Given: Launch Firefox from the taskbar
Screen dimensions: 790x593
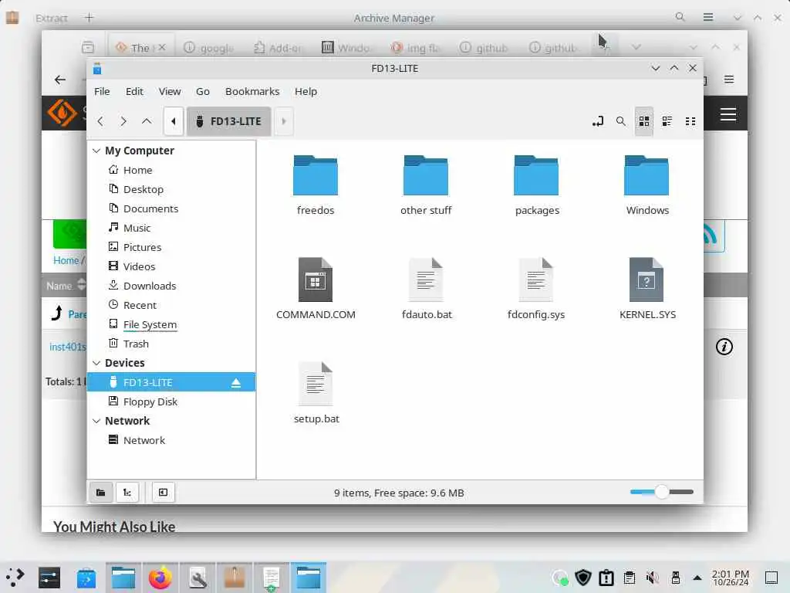Looking at the screenshot, I should pyautogui.click(x=160, y=578).
